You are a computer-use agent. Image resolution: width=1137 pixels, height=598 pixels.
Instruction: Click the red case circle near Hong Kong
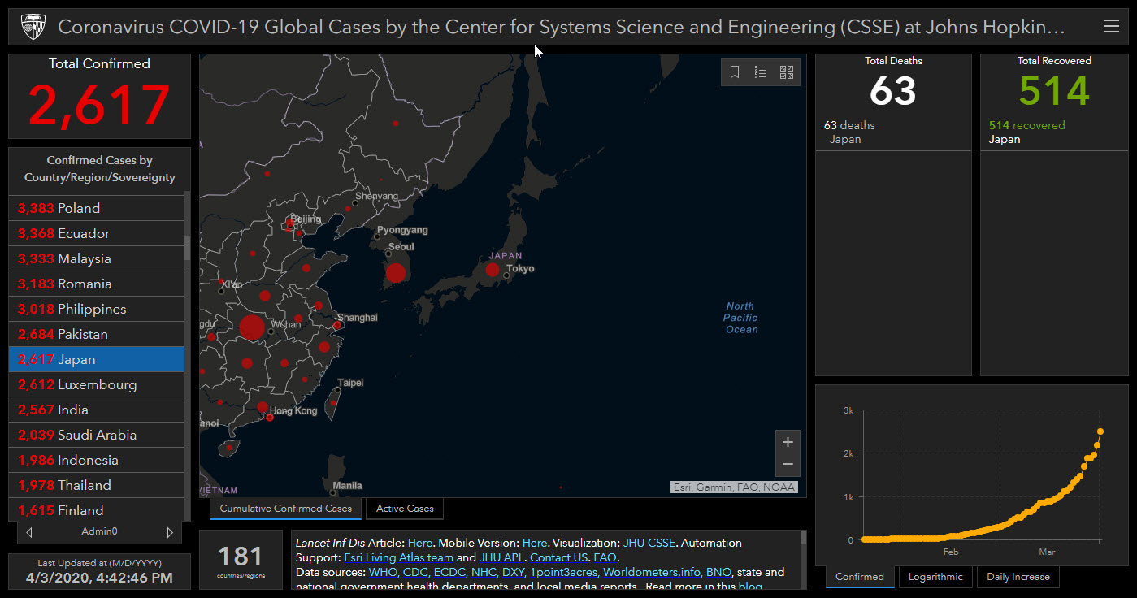point(270,417)
